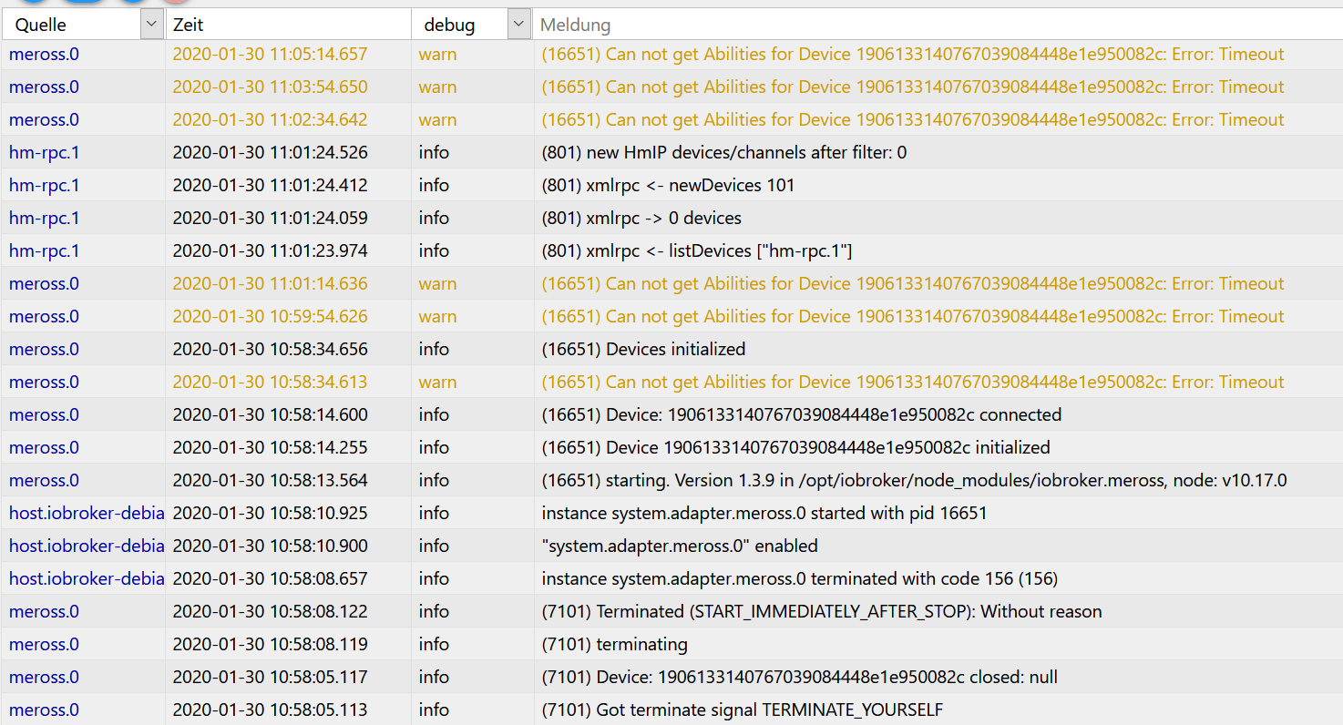Select message 'terminated with code 156 (156)'

pyautogui.click(x=799, y=578)
